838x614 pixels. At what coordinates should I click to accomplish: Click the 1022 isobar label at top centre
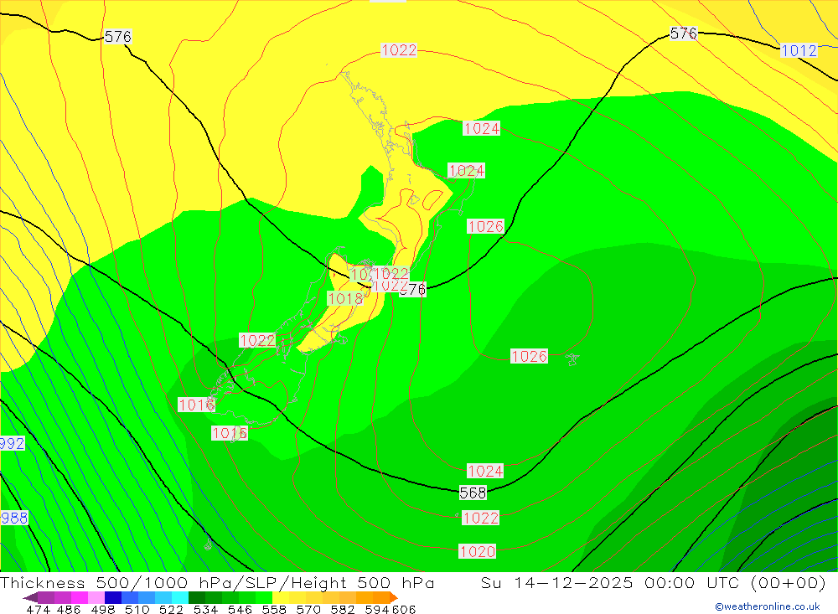tap(399, 50)
